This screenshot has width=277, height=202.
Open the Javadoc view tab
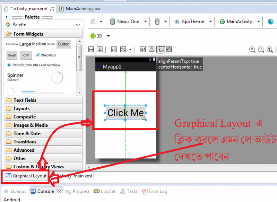pyautogui.click(x=15, y=191)
